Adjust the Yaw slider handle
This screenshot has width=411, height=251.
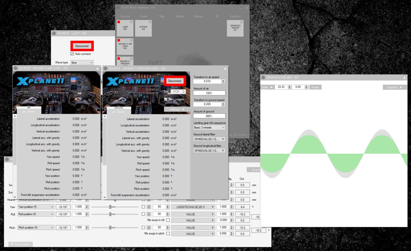[x=110, y=207]
